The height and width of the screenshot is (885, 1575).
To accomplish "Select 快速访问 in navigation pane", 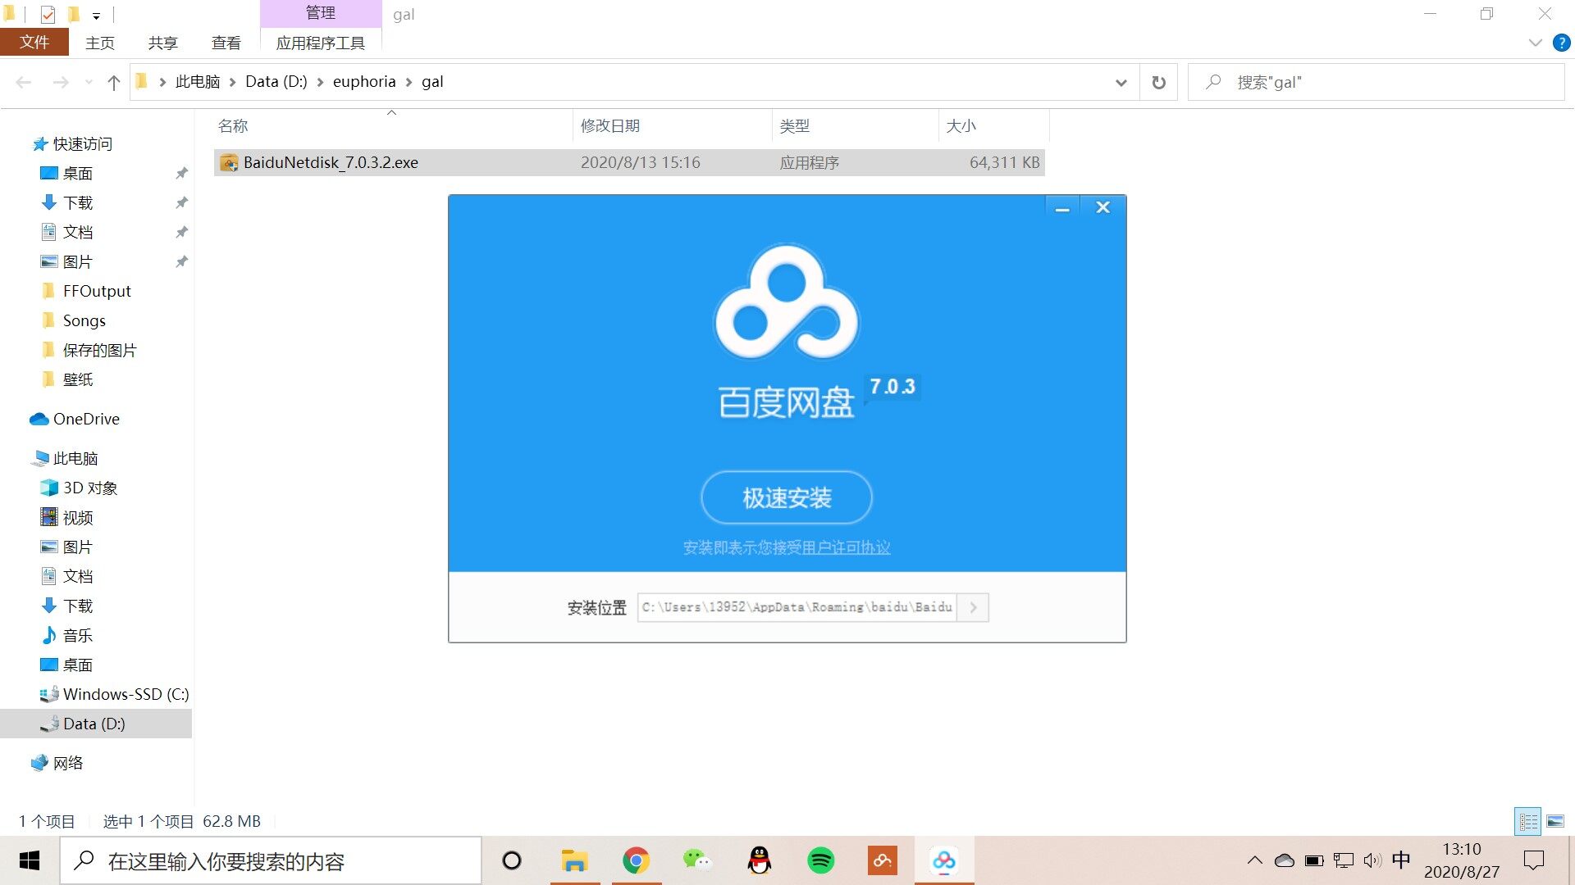I will [82, 144].
